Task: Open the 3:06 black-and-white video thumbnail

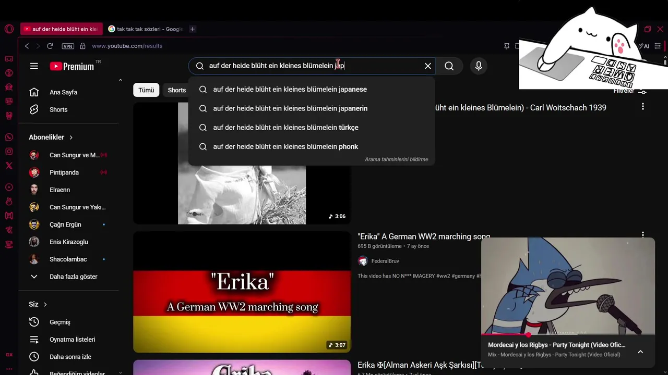Action: tap(242, 163)
